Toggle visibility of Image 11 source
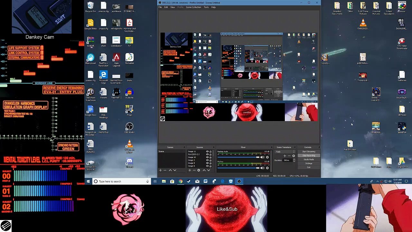 pos(207,151)
